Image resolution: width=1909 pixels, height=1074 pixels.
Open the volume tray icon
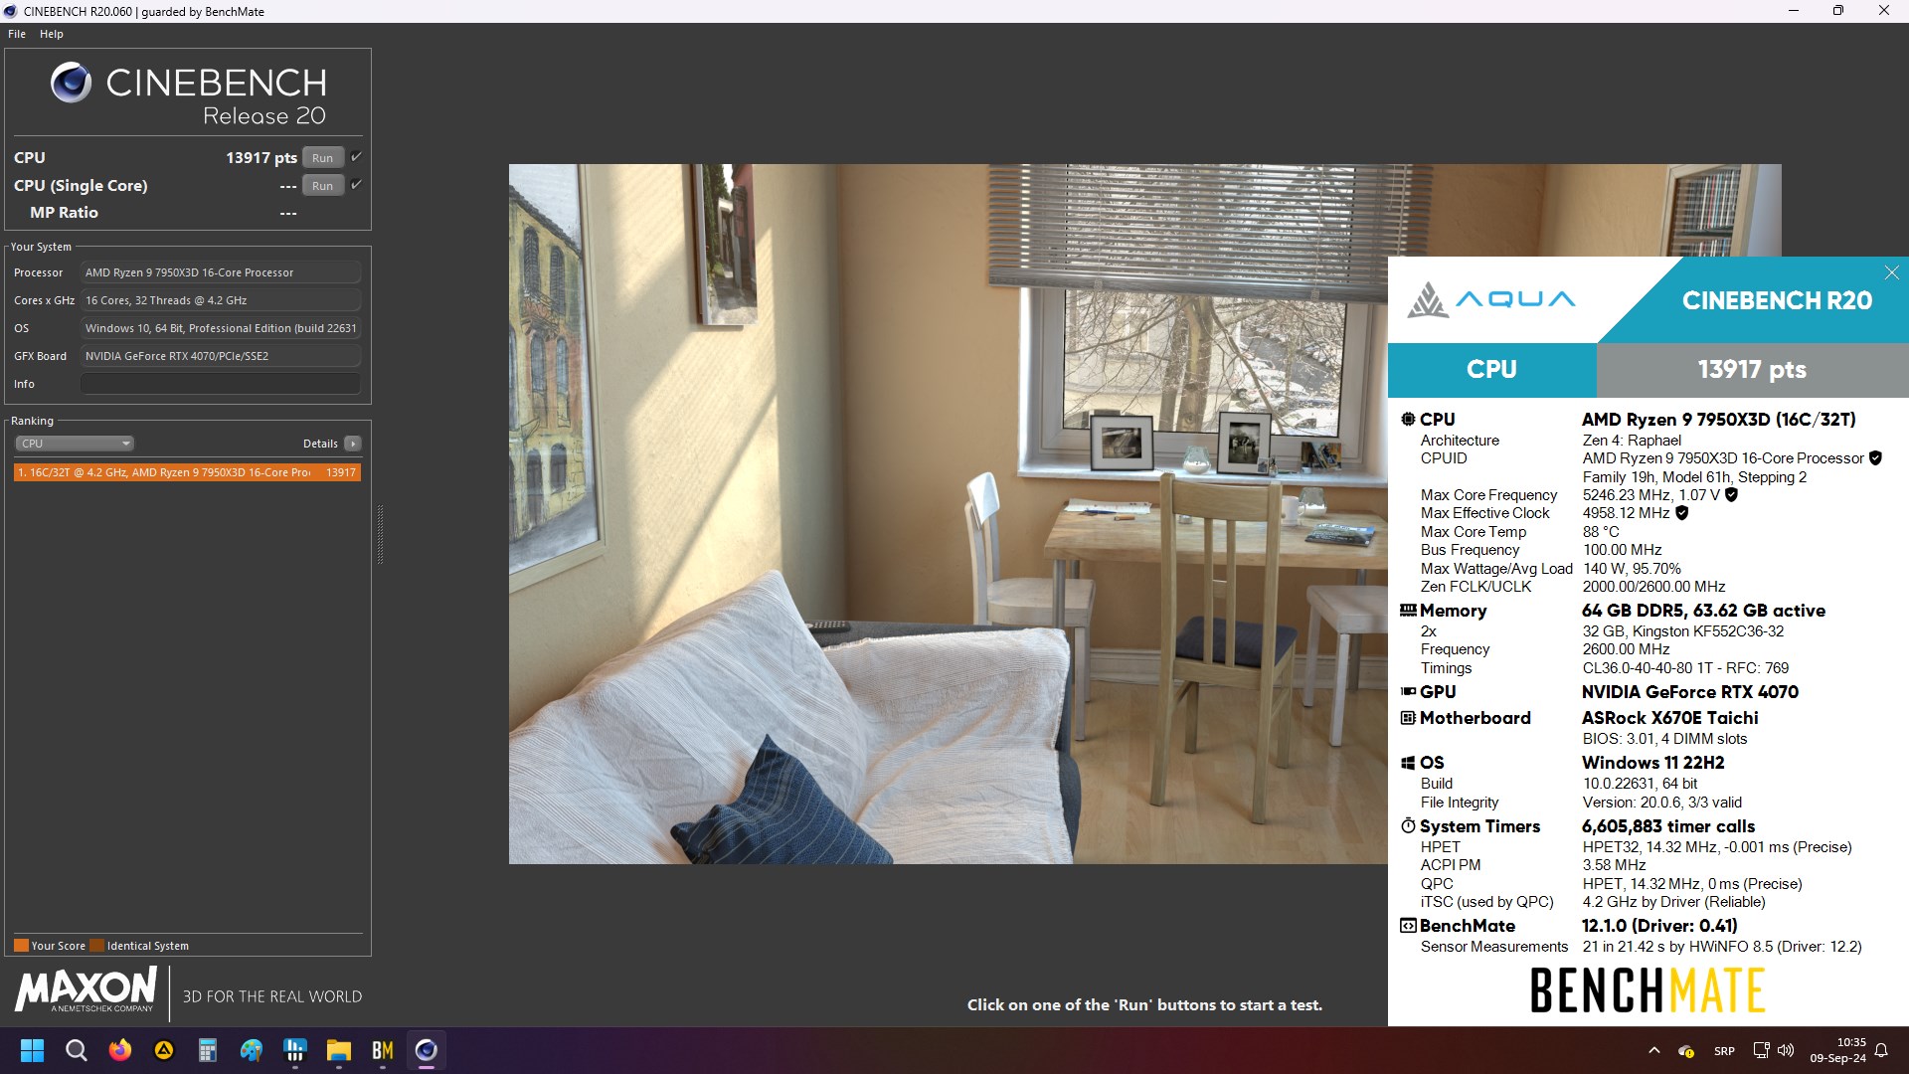[1786, 1050]
